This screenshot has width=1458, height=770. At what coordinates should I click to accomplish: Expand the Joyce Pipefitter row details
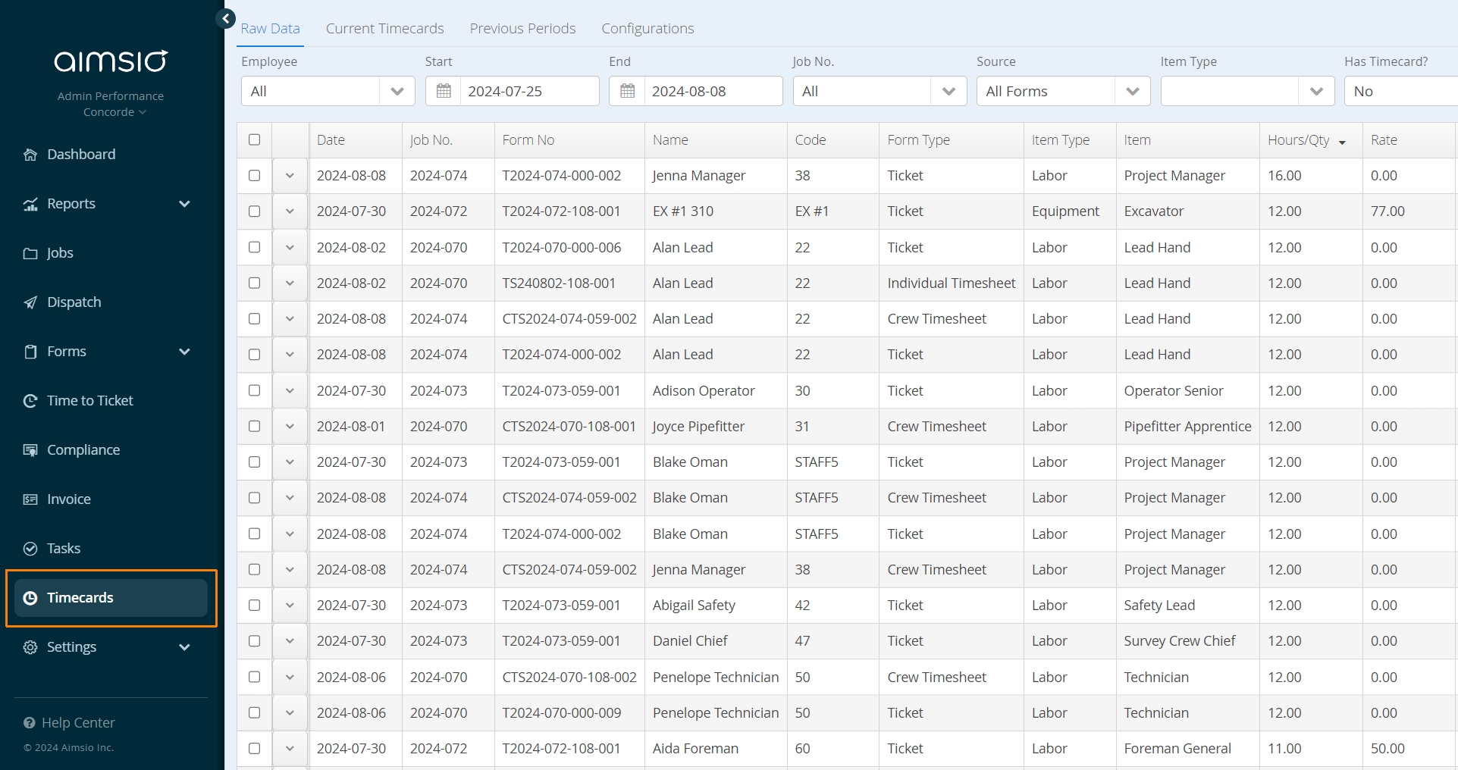(290, 426)
